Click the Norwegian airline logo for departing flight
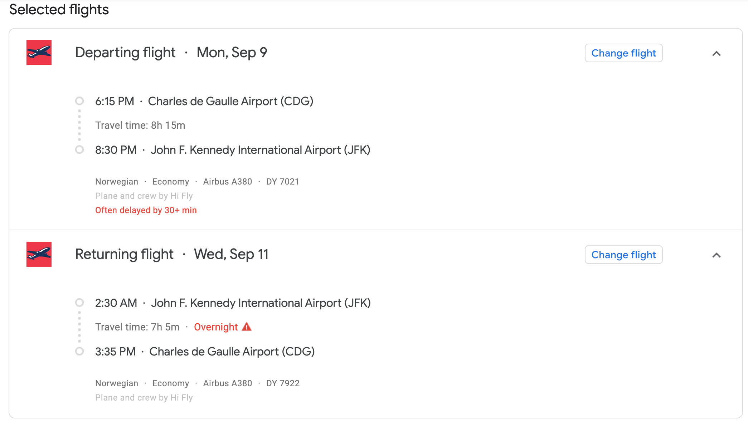Screen dimensions: 748x427 [x=39, y=53]
